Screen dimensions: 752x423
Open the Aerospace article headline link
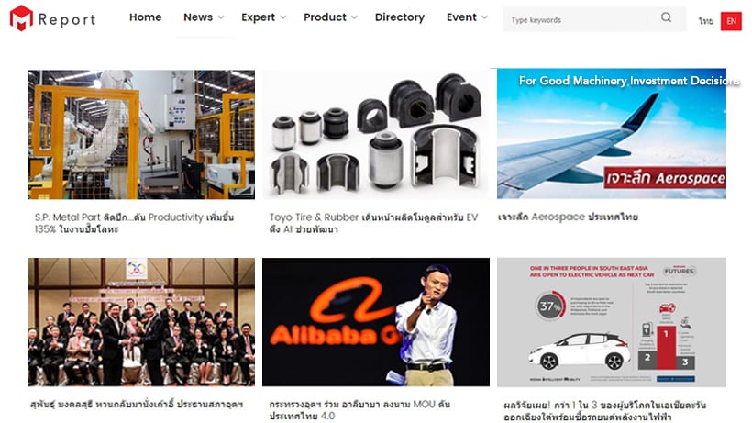tap(568, 217)
